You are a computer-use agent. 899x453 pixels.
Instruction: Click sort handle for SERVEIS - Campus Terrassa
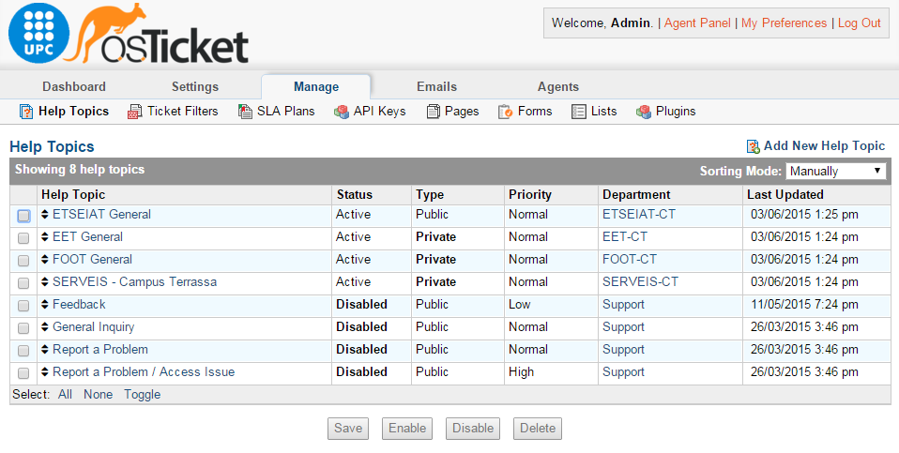click(x=45, y=281)
